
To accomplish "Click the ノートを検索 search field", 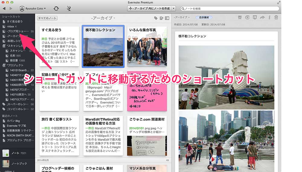I will [x=230, y=8].
